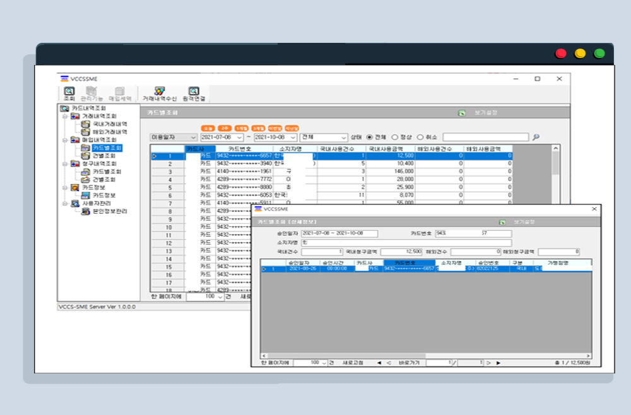Select 건별조회 under 청구내역조회

pos(104,179)
